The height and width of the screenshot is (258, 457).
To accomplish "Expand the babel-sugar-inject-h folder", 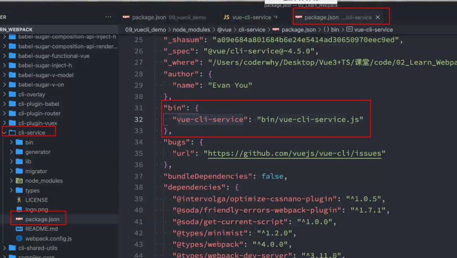I will tap(5, 65).
